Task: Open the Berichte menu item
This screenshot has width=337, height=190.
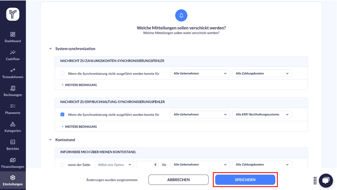Action: point(13,145)
